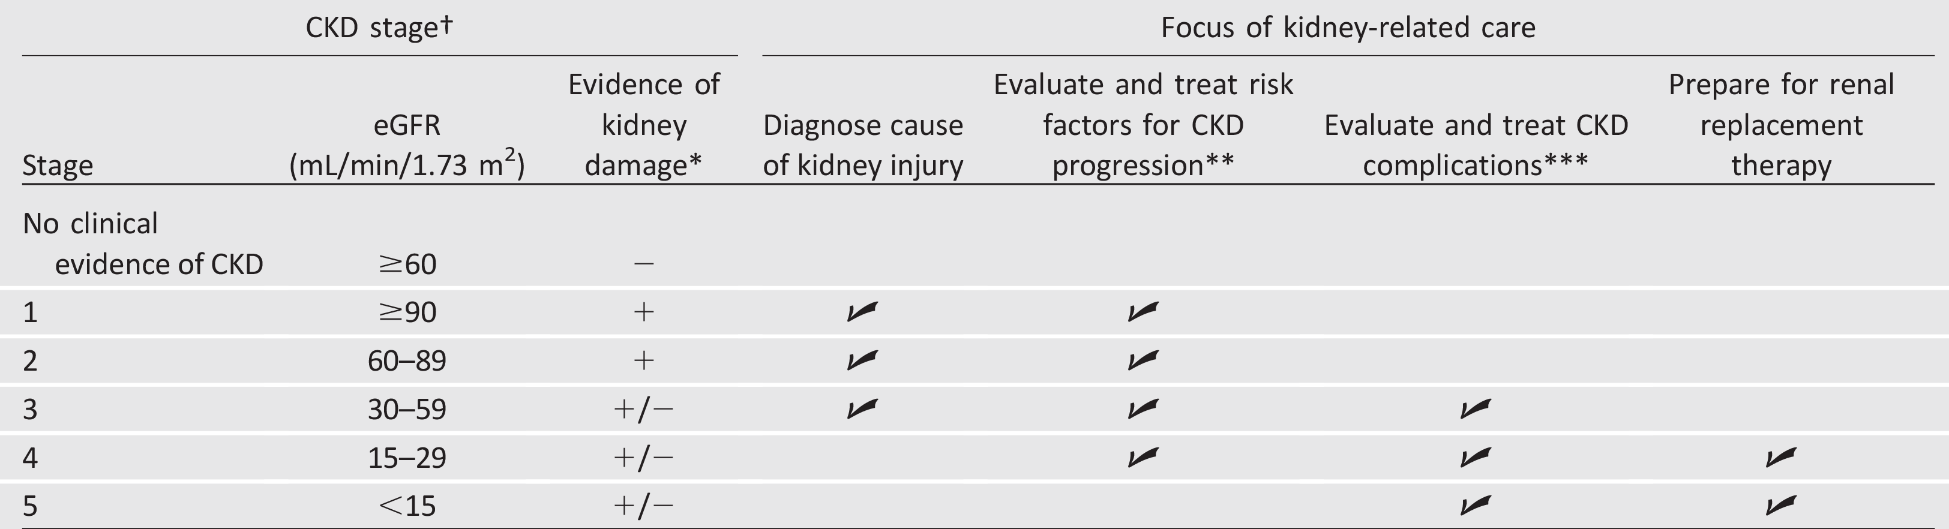Screen dimensions: 1949x529
Task: Select the "CKD stage" group header
Action: [379, 28]
